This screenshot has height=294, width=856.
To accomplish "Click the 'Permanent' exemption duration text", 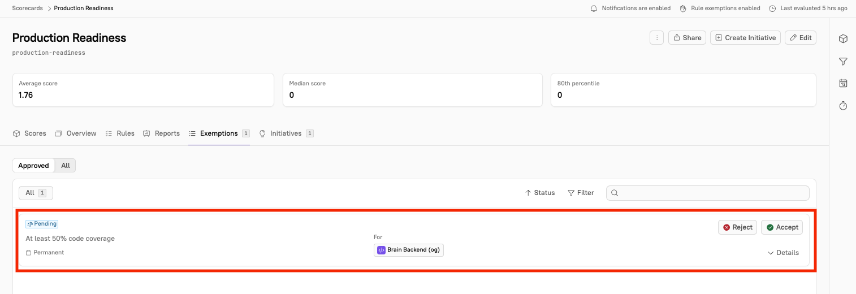I will pos(49,253).
